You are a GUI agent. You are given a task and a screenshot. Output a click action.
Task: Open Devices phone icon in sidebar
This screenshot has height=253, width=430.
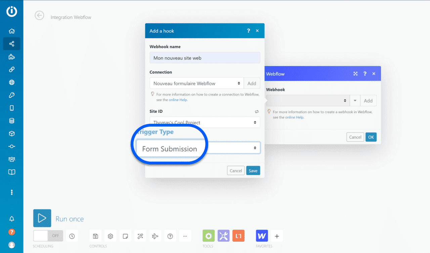[x=12, y=108]
